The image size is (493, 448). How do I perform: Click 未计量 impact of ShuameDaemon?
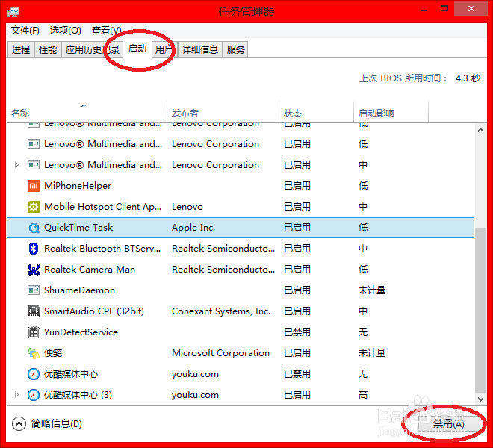(x=372, y=290)
